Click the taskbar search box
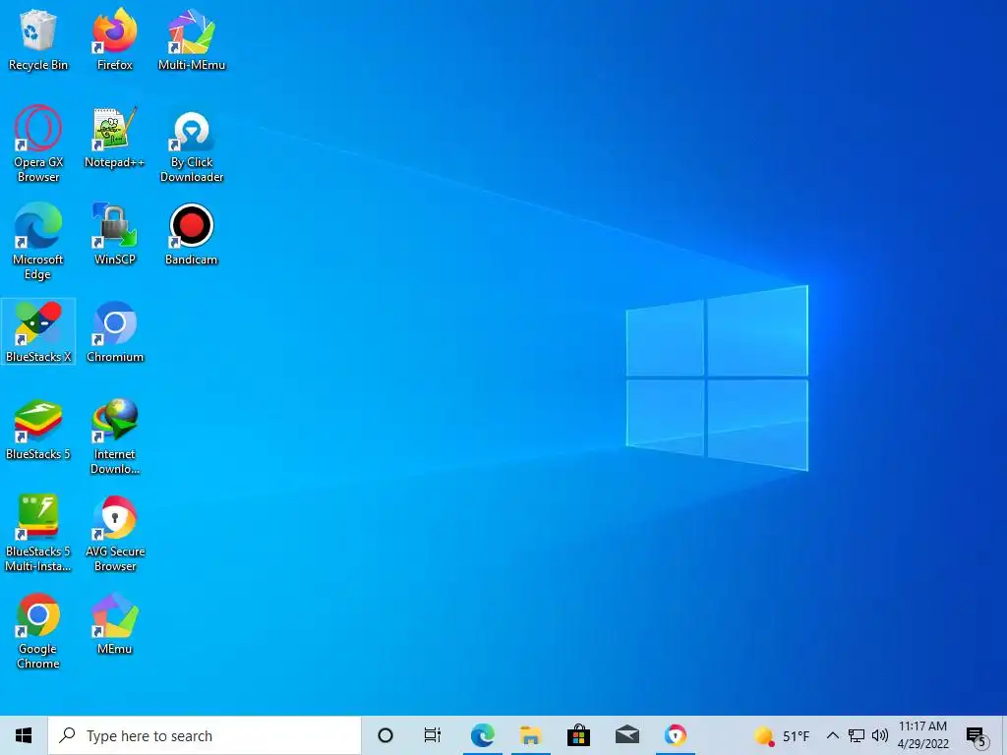The width and height of the screenshot is (1007, 755). pos(205,735)
